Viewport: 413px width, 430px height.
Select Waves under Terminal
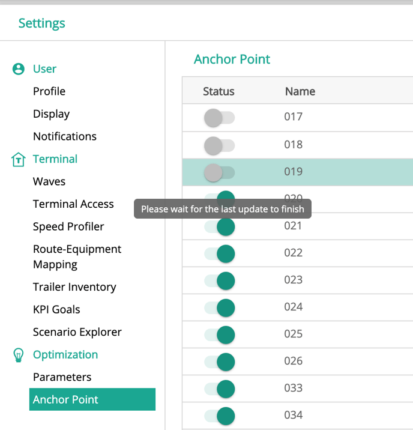(49, 181)
